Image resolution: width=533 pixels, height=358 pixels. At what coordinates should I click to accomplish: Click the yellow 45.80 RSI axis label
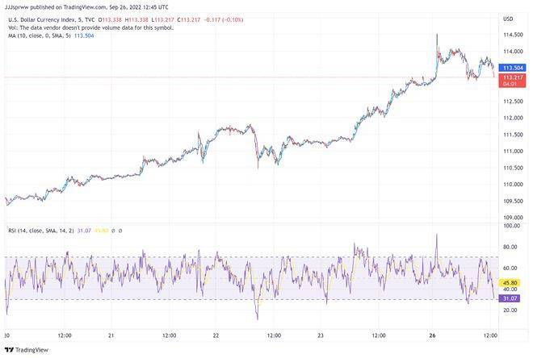click(x=510, y=283)
